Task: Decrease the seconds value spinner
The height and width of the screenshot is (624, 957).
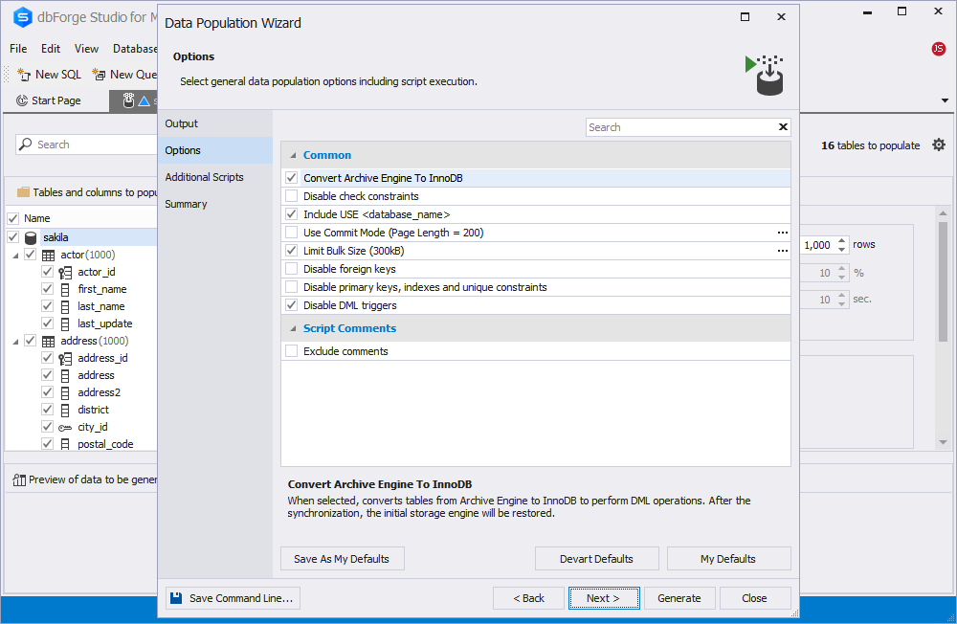Action: coord(842,304)
